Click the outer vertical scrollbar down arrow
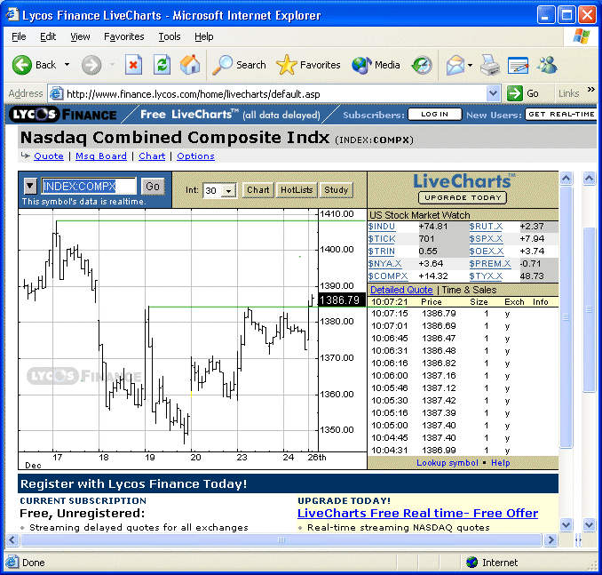Viewport: 602px width, 575px height. click(x=590, y=524)
